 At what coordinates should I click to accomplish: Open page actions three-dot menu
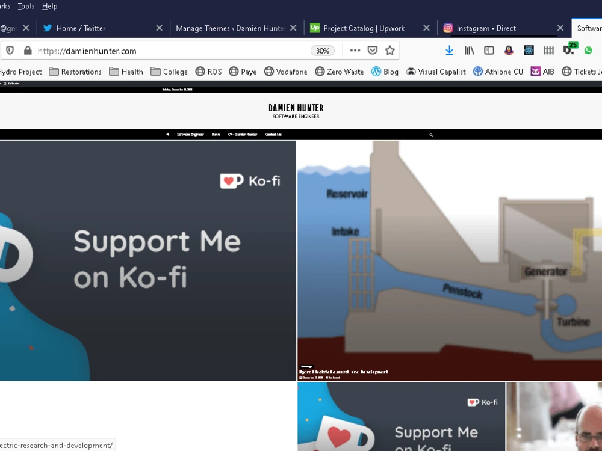pyautogui.click(x=355, y=51)
